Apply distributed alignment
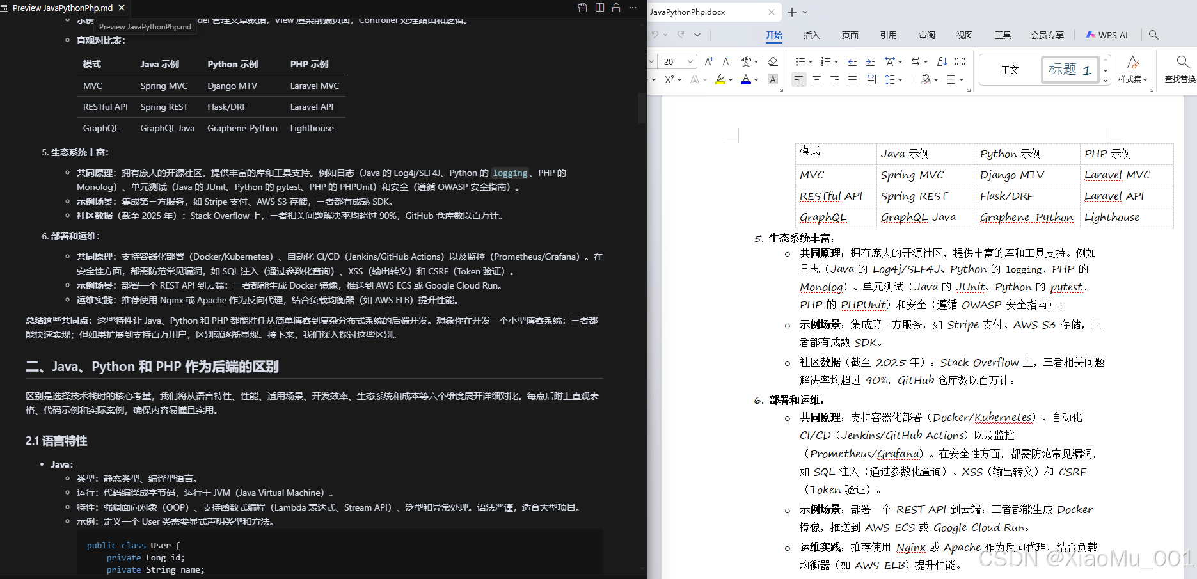 point(870,79)
